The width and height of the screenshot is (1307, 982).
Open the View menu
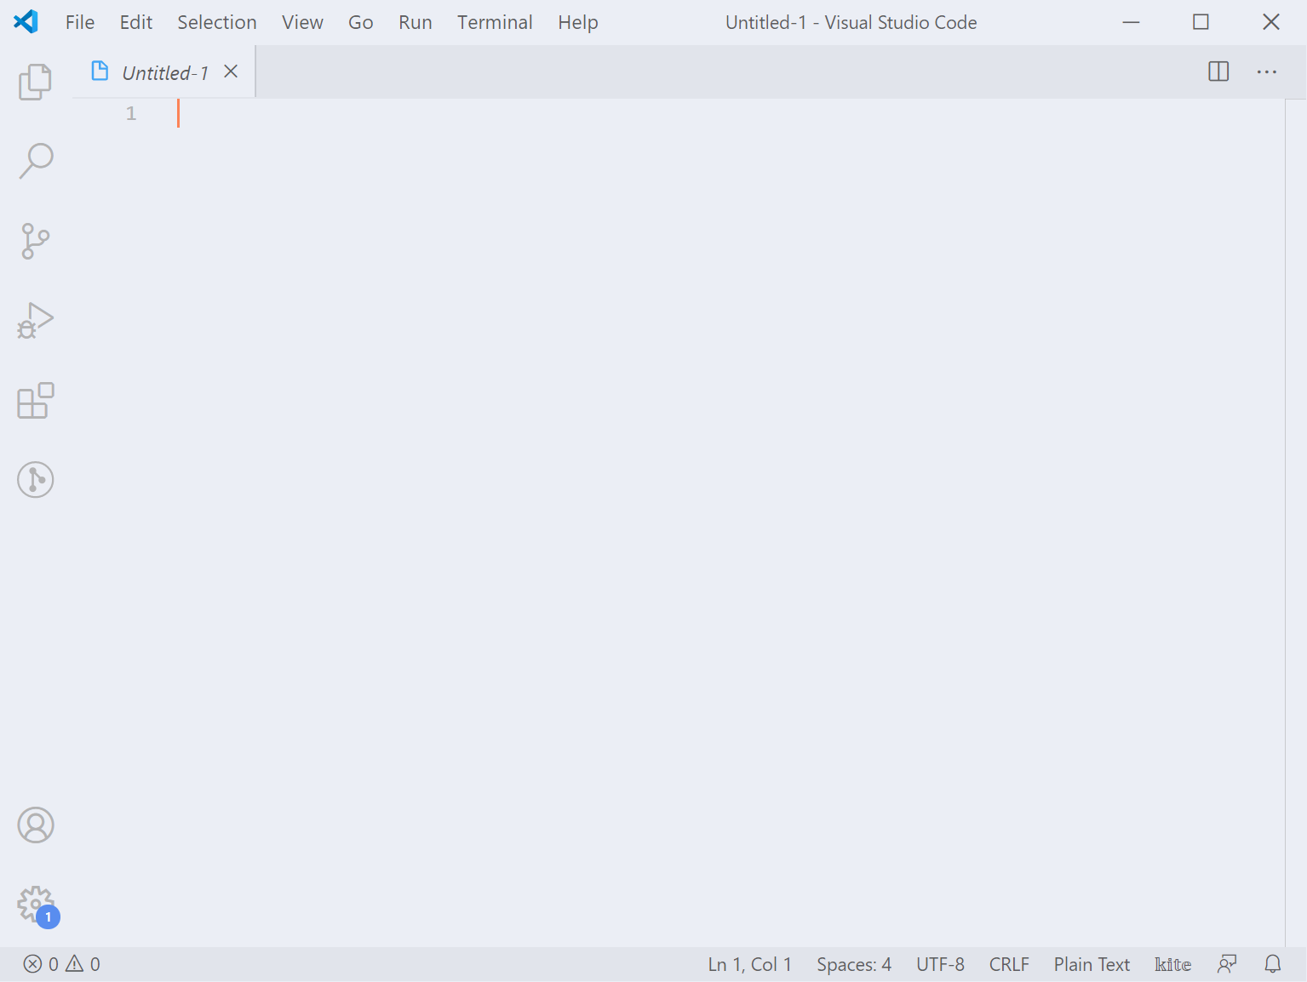pyautogui.click(x=302, y=22)
